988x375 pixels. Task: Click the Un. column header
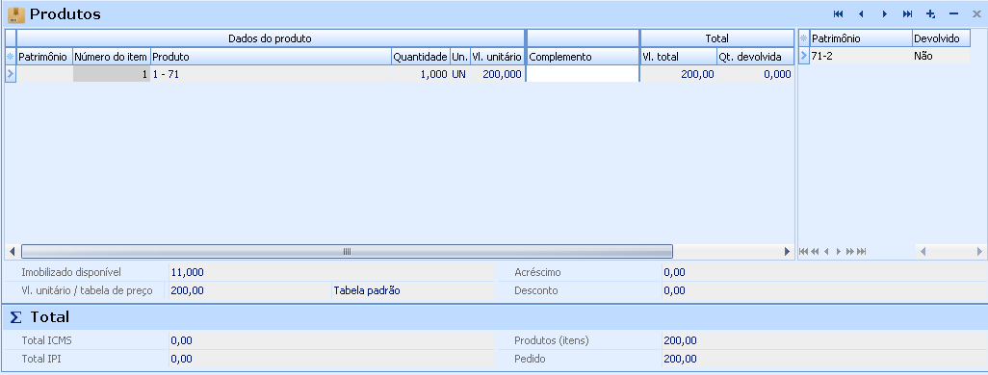pos(460,57)
